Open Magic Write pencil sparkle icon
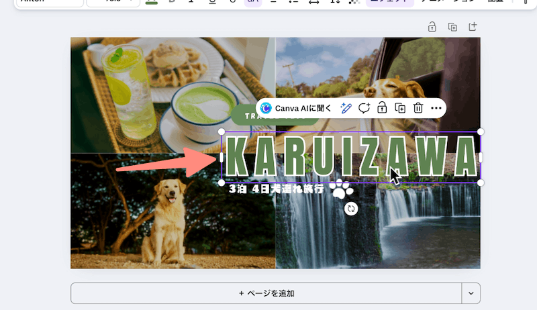 [346, 108]
